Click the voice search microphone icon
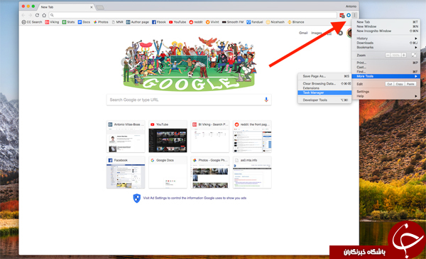This screenshot has width=426, height=259. tap(266, 100)
